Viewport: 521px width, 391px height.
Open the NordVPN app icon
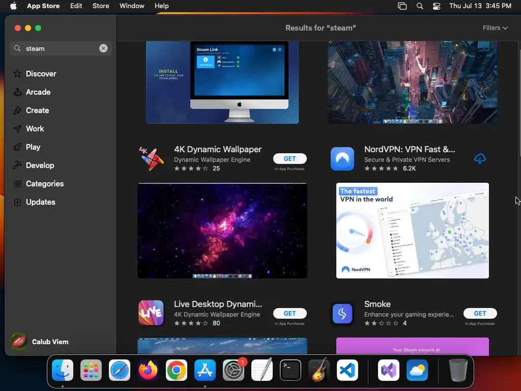pyautogui.click(x=342, y=159)
